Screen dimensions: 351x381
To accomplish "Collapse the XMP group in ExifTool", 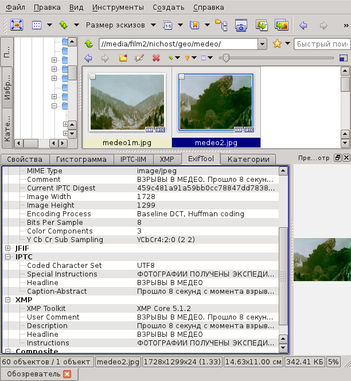I will coord(8,300).
